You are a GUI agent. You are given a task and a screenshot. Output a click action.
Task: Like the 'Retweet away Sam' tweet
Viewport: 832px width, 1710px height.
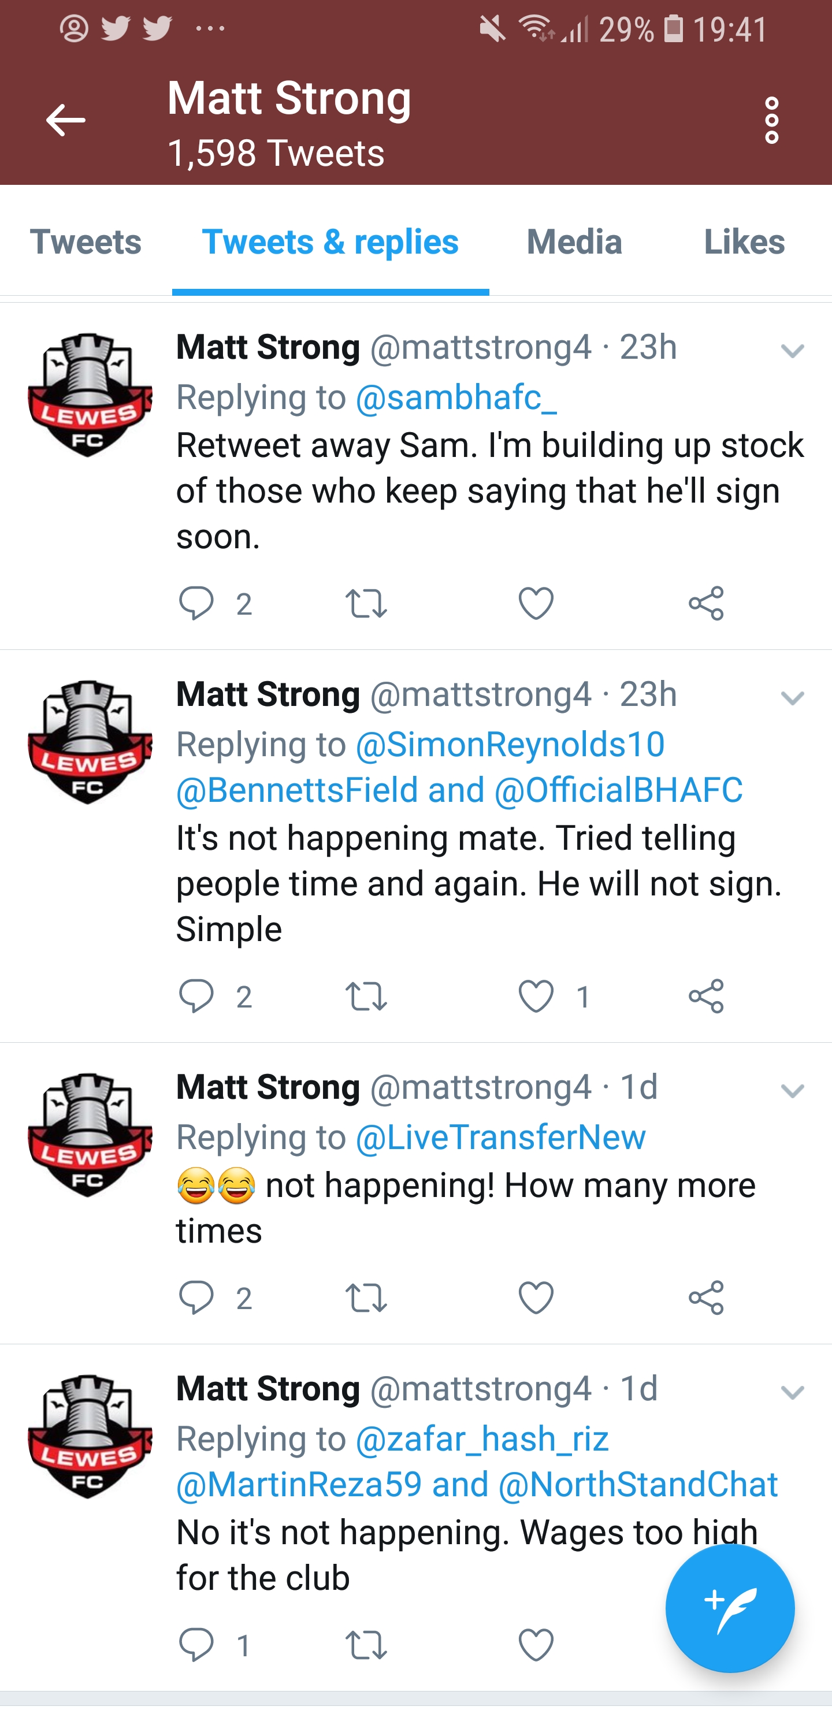pyautogui.click(x=536, y=603)
